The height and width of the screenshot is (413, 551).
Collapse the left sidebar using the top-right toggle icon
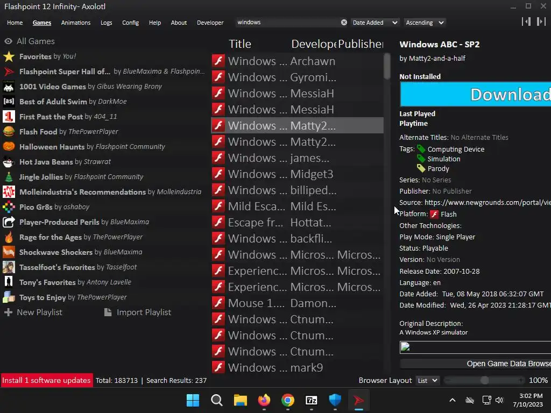526,22
